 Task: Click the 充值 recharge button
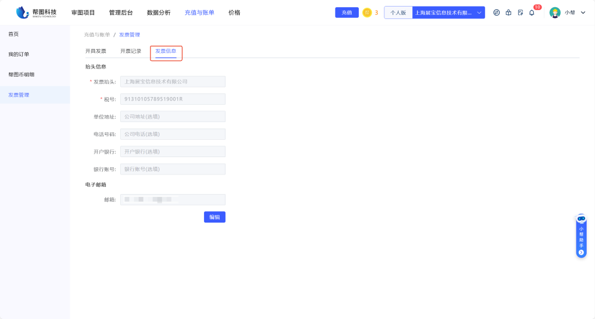(x=347, y=12)
